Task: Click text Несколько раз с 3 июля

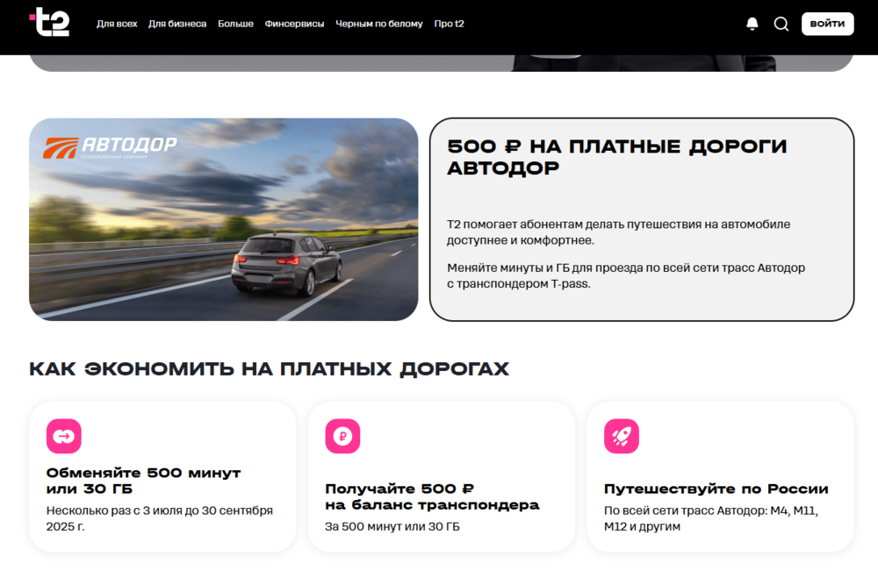Action: 159,518
